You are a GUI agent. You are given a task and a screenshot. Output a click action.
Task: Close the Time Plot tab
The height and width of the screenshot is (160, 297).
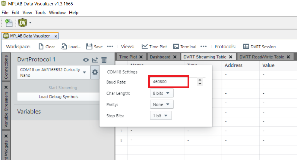tap(141, 57)
